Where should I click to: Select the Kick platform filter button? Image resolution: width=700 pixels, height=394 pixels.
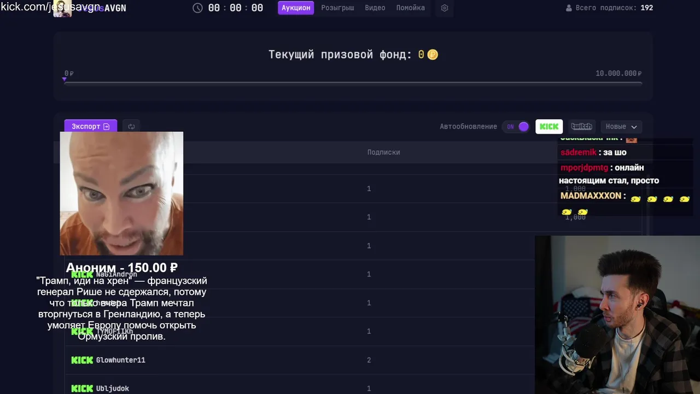pyautogui.click(x=549, y=126)
